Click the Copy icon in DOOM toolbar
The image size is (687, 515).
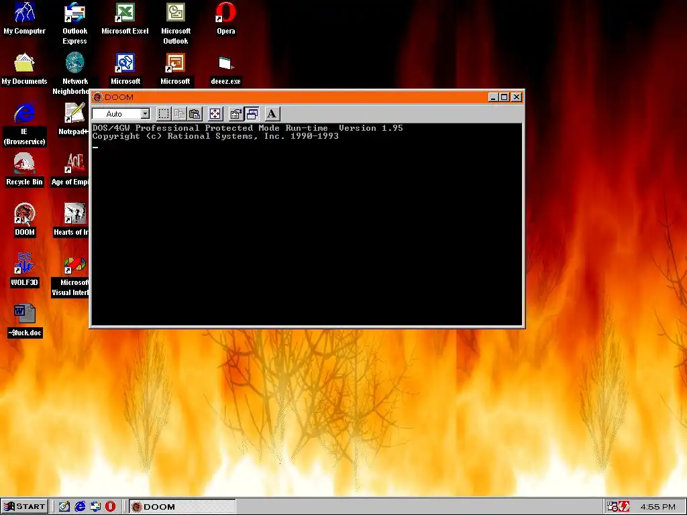179,114
